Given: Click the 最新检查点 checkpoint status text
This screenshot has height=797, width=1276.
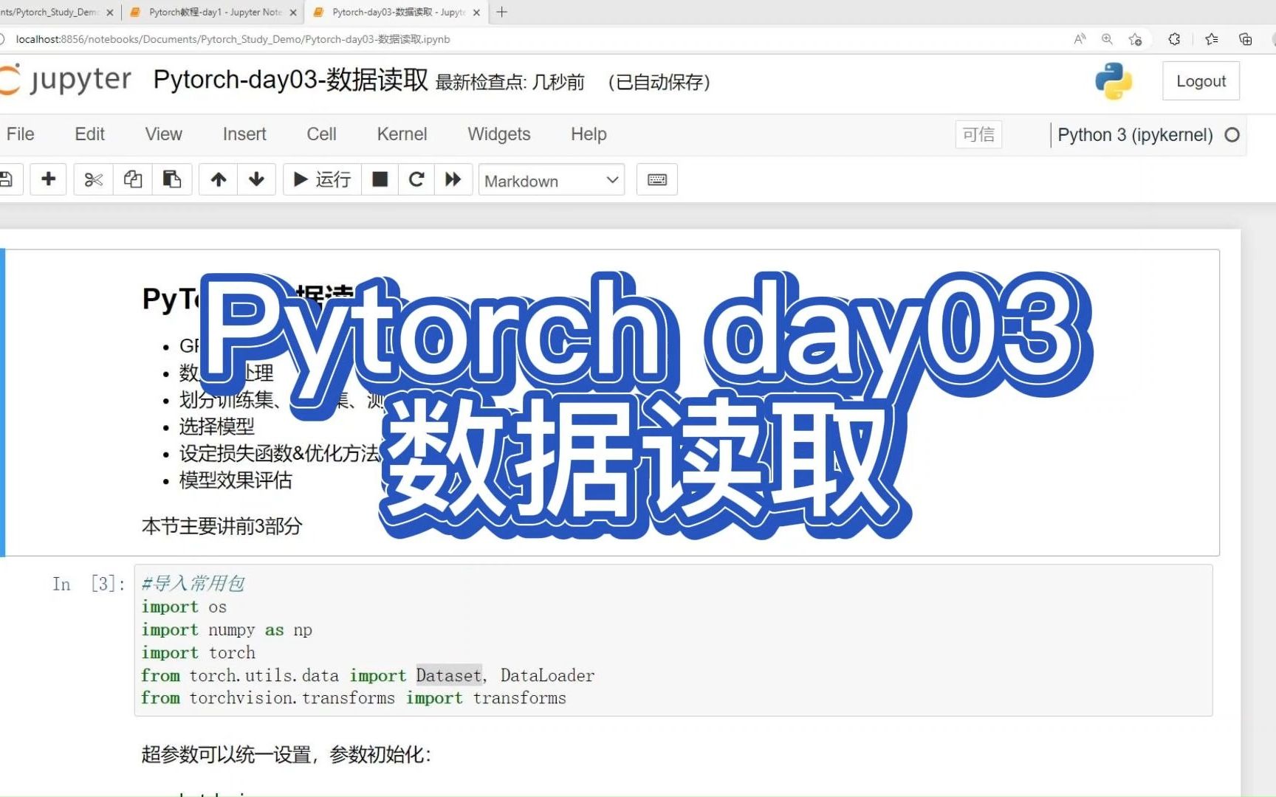Looking at the screenshot, I should [x=510, y=82].
